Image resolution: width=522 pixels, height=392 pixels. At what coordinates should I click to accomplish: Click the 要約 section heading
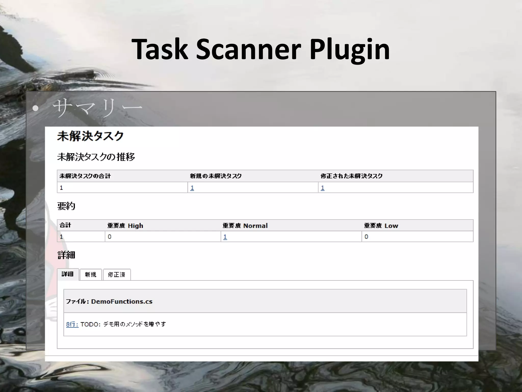pos(66,206)
